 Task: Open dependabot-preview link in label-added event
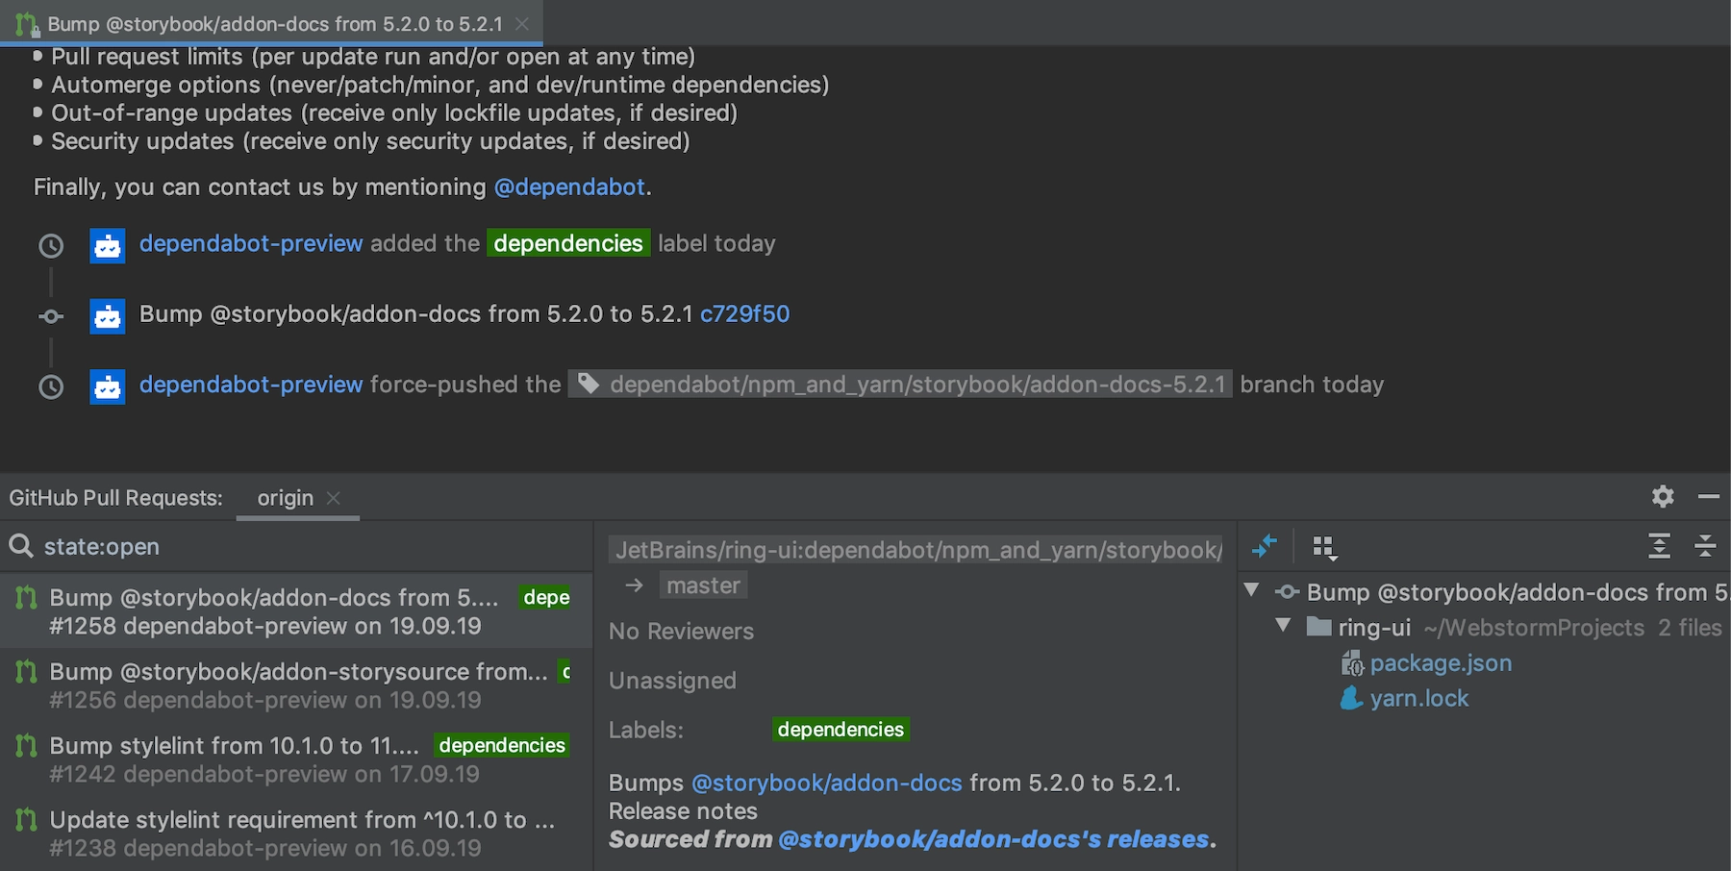(251, 243)
